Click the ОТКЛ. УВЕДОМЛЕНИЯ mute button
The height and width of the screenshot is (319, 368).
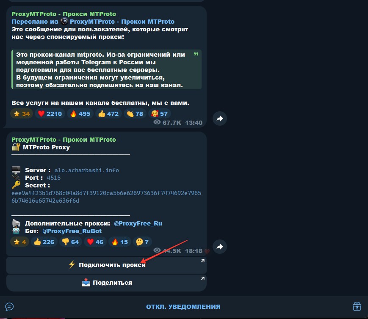183,307
